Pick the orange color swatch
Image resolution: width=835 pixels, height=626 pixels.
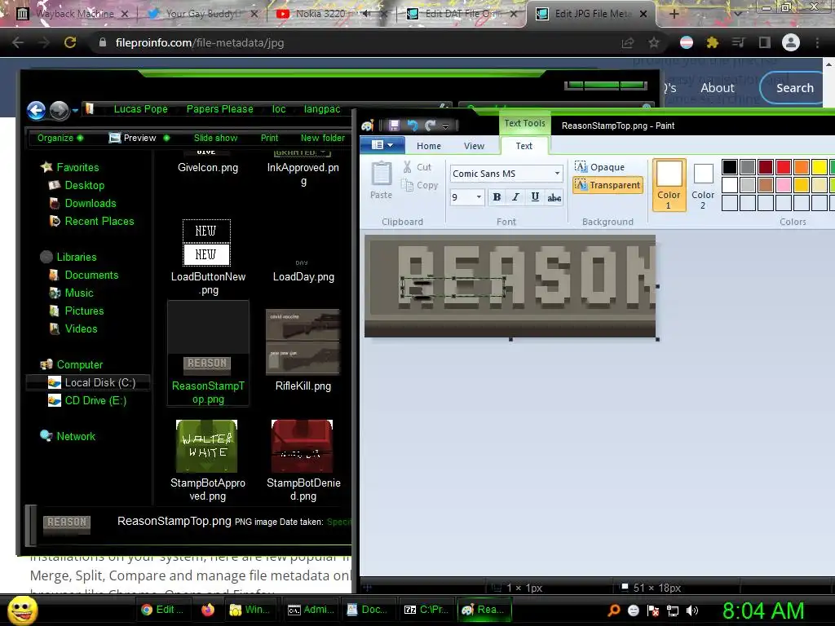802,167
